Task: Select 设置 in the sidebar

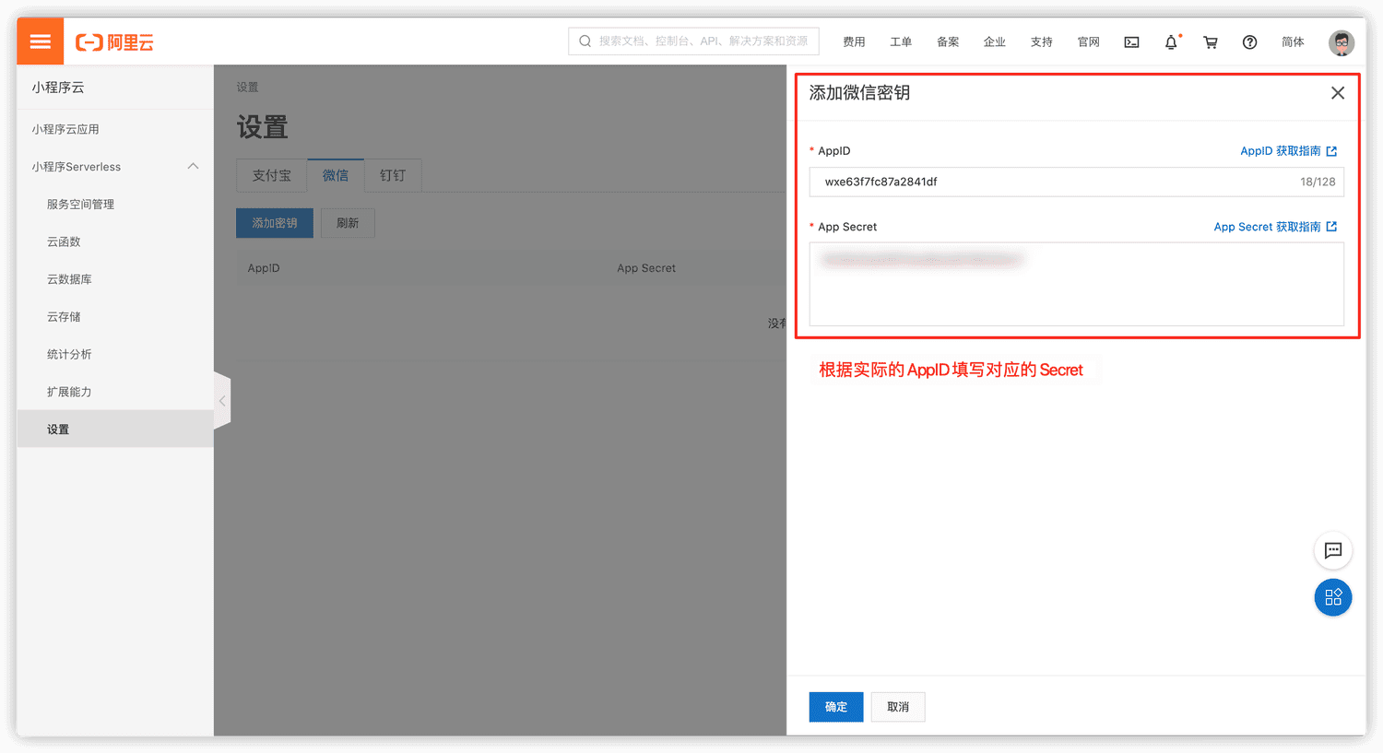Action: point(115,429)
